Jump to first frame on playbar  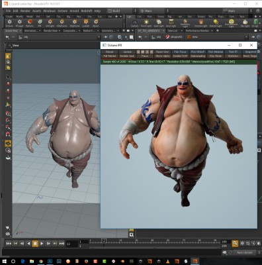9,244
